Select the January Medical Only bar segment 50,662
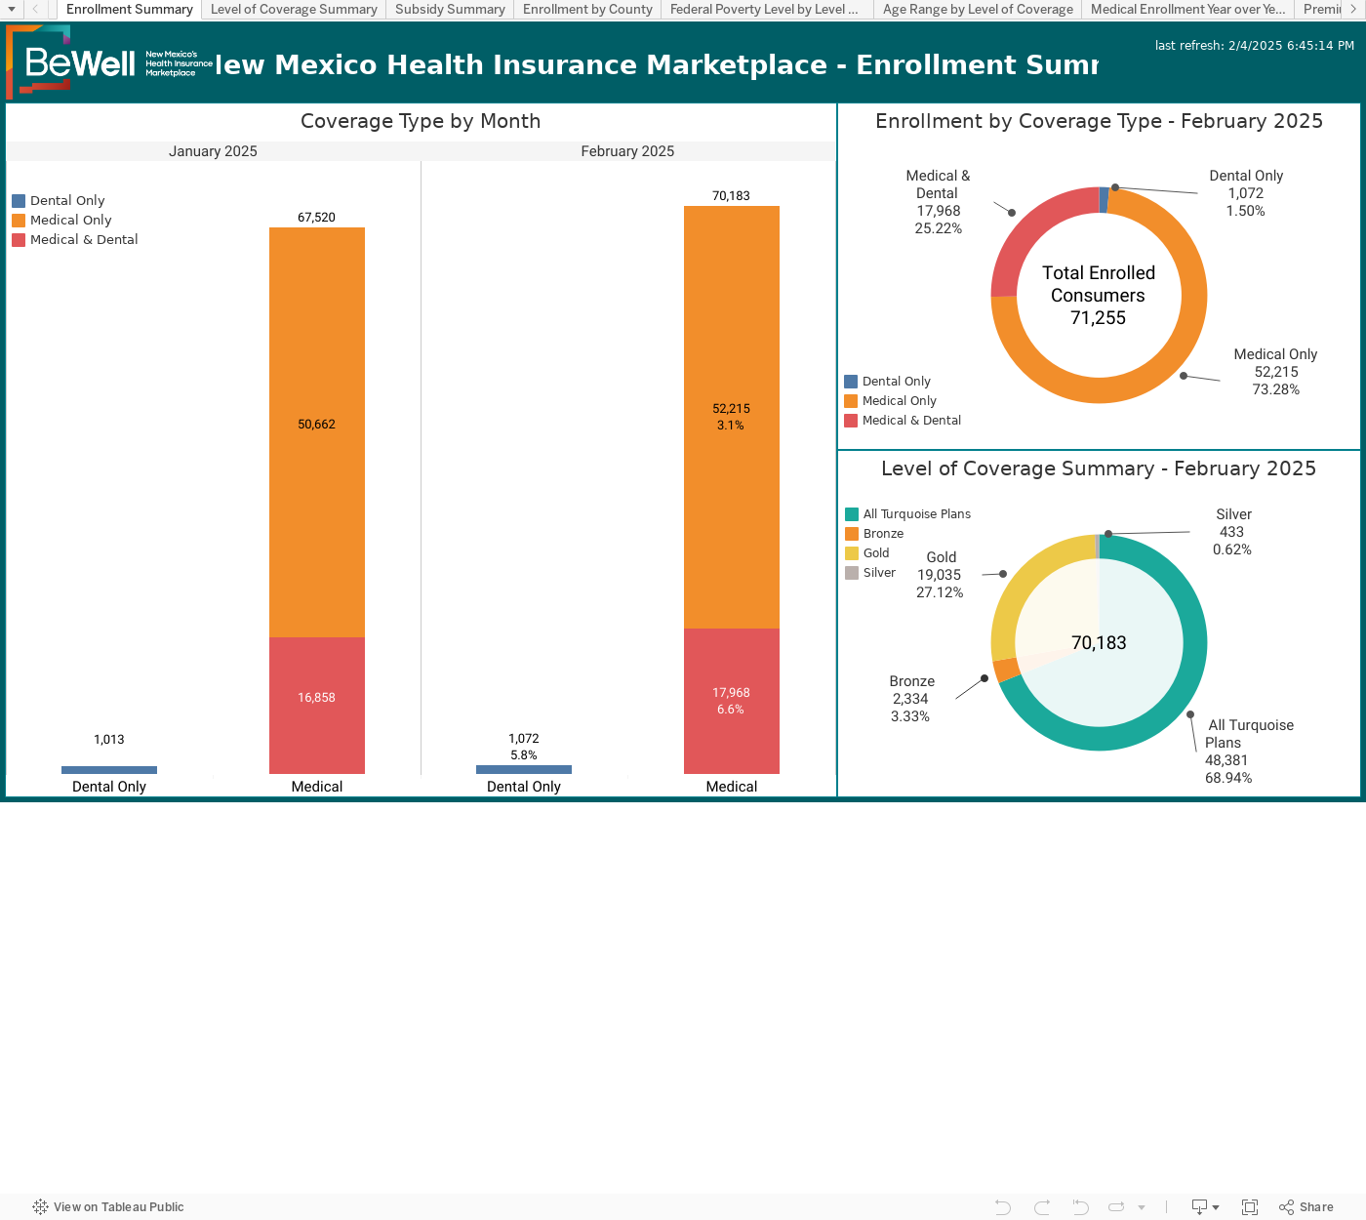This screenshot has width=1366, height=1220. pos(317,432)
